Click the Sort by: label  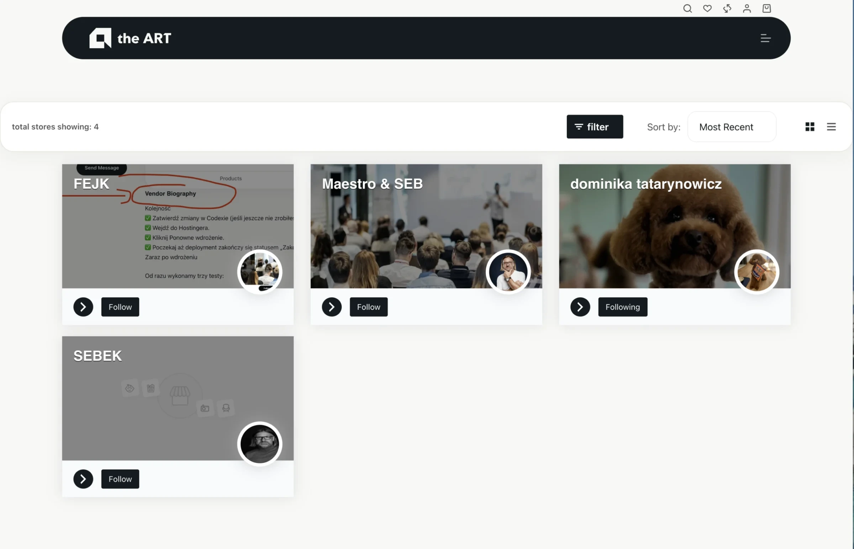(x=664, y=127)
